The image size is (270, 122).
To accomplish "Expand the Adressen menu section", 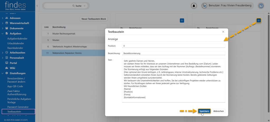I will 3,18.
